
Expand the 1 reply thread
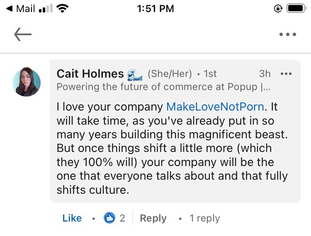pos(204,218)
